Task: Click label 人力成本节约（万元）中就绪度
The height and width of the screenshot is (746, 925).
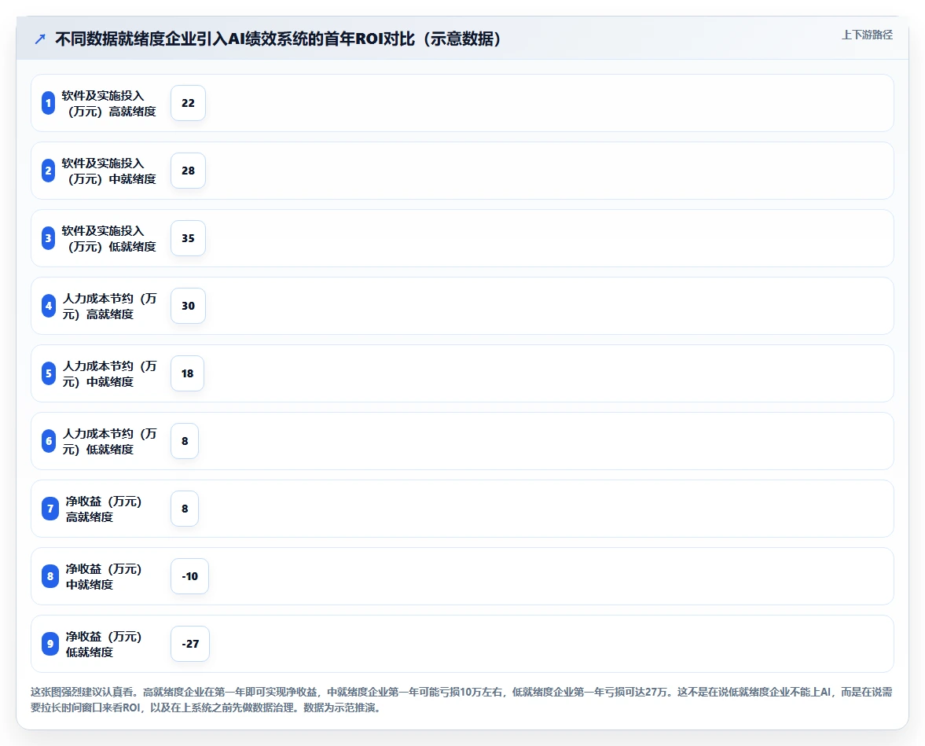Action: click(110, 373)
